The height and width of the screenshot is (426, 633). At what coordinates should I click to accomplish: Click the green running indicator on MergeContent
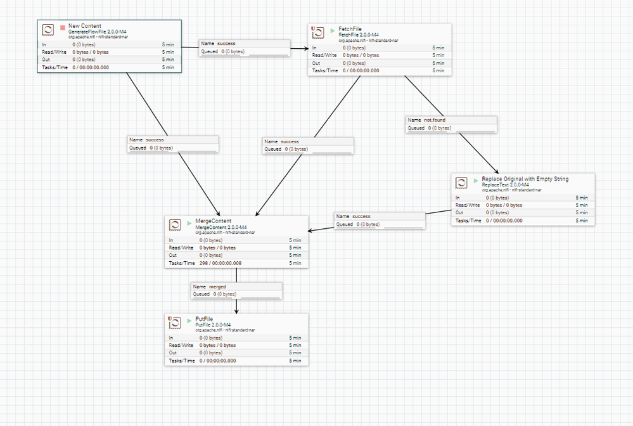tap(189, 223)
